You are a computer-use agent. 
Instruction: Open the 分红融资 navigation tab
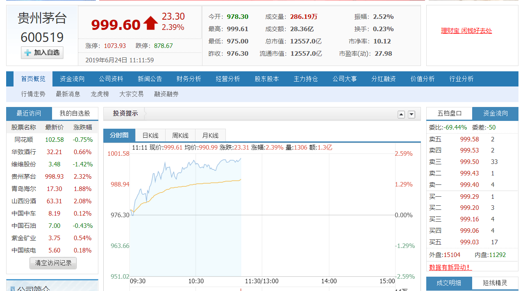click(x=384, y=79)
